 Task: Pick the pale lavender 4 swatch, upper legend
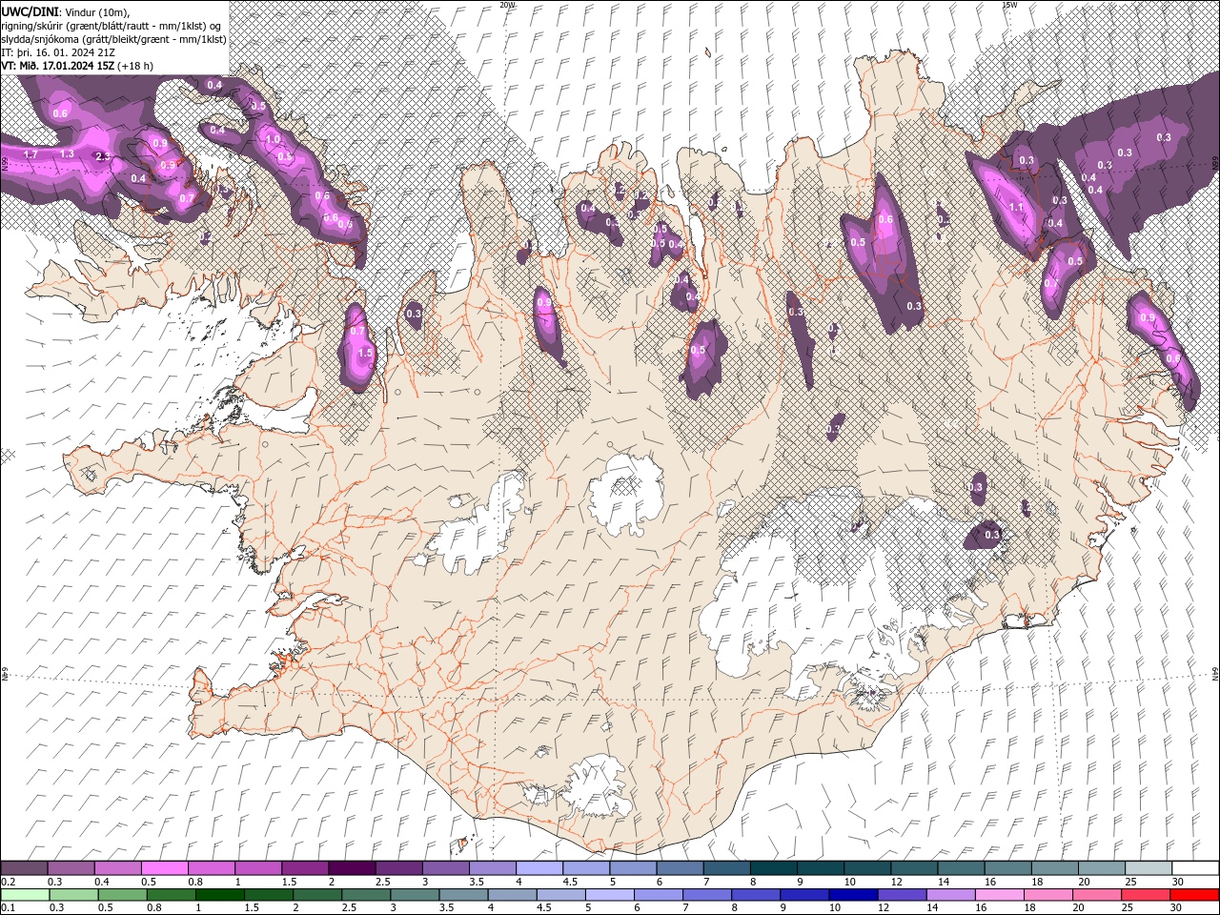point(539,868)
